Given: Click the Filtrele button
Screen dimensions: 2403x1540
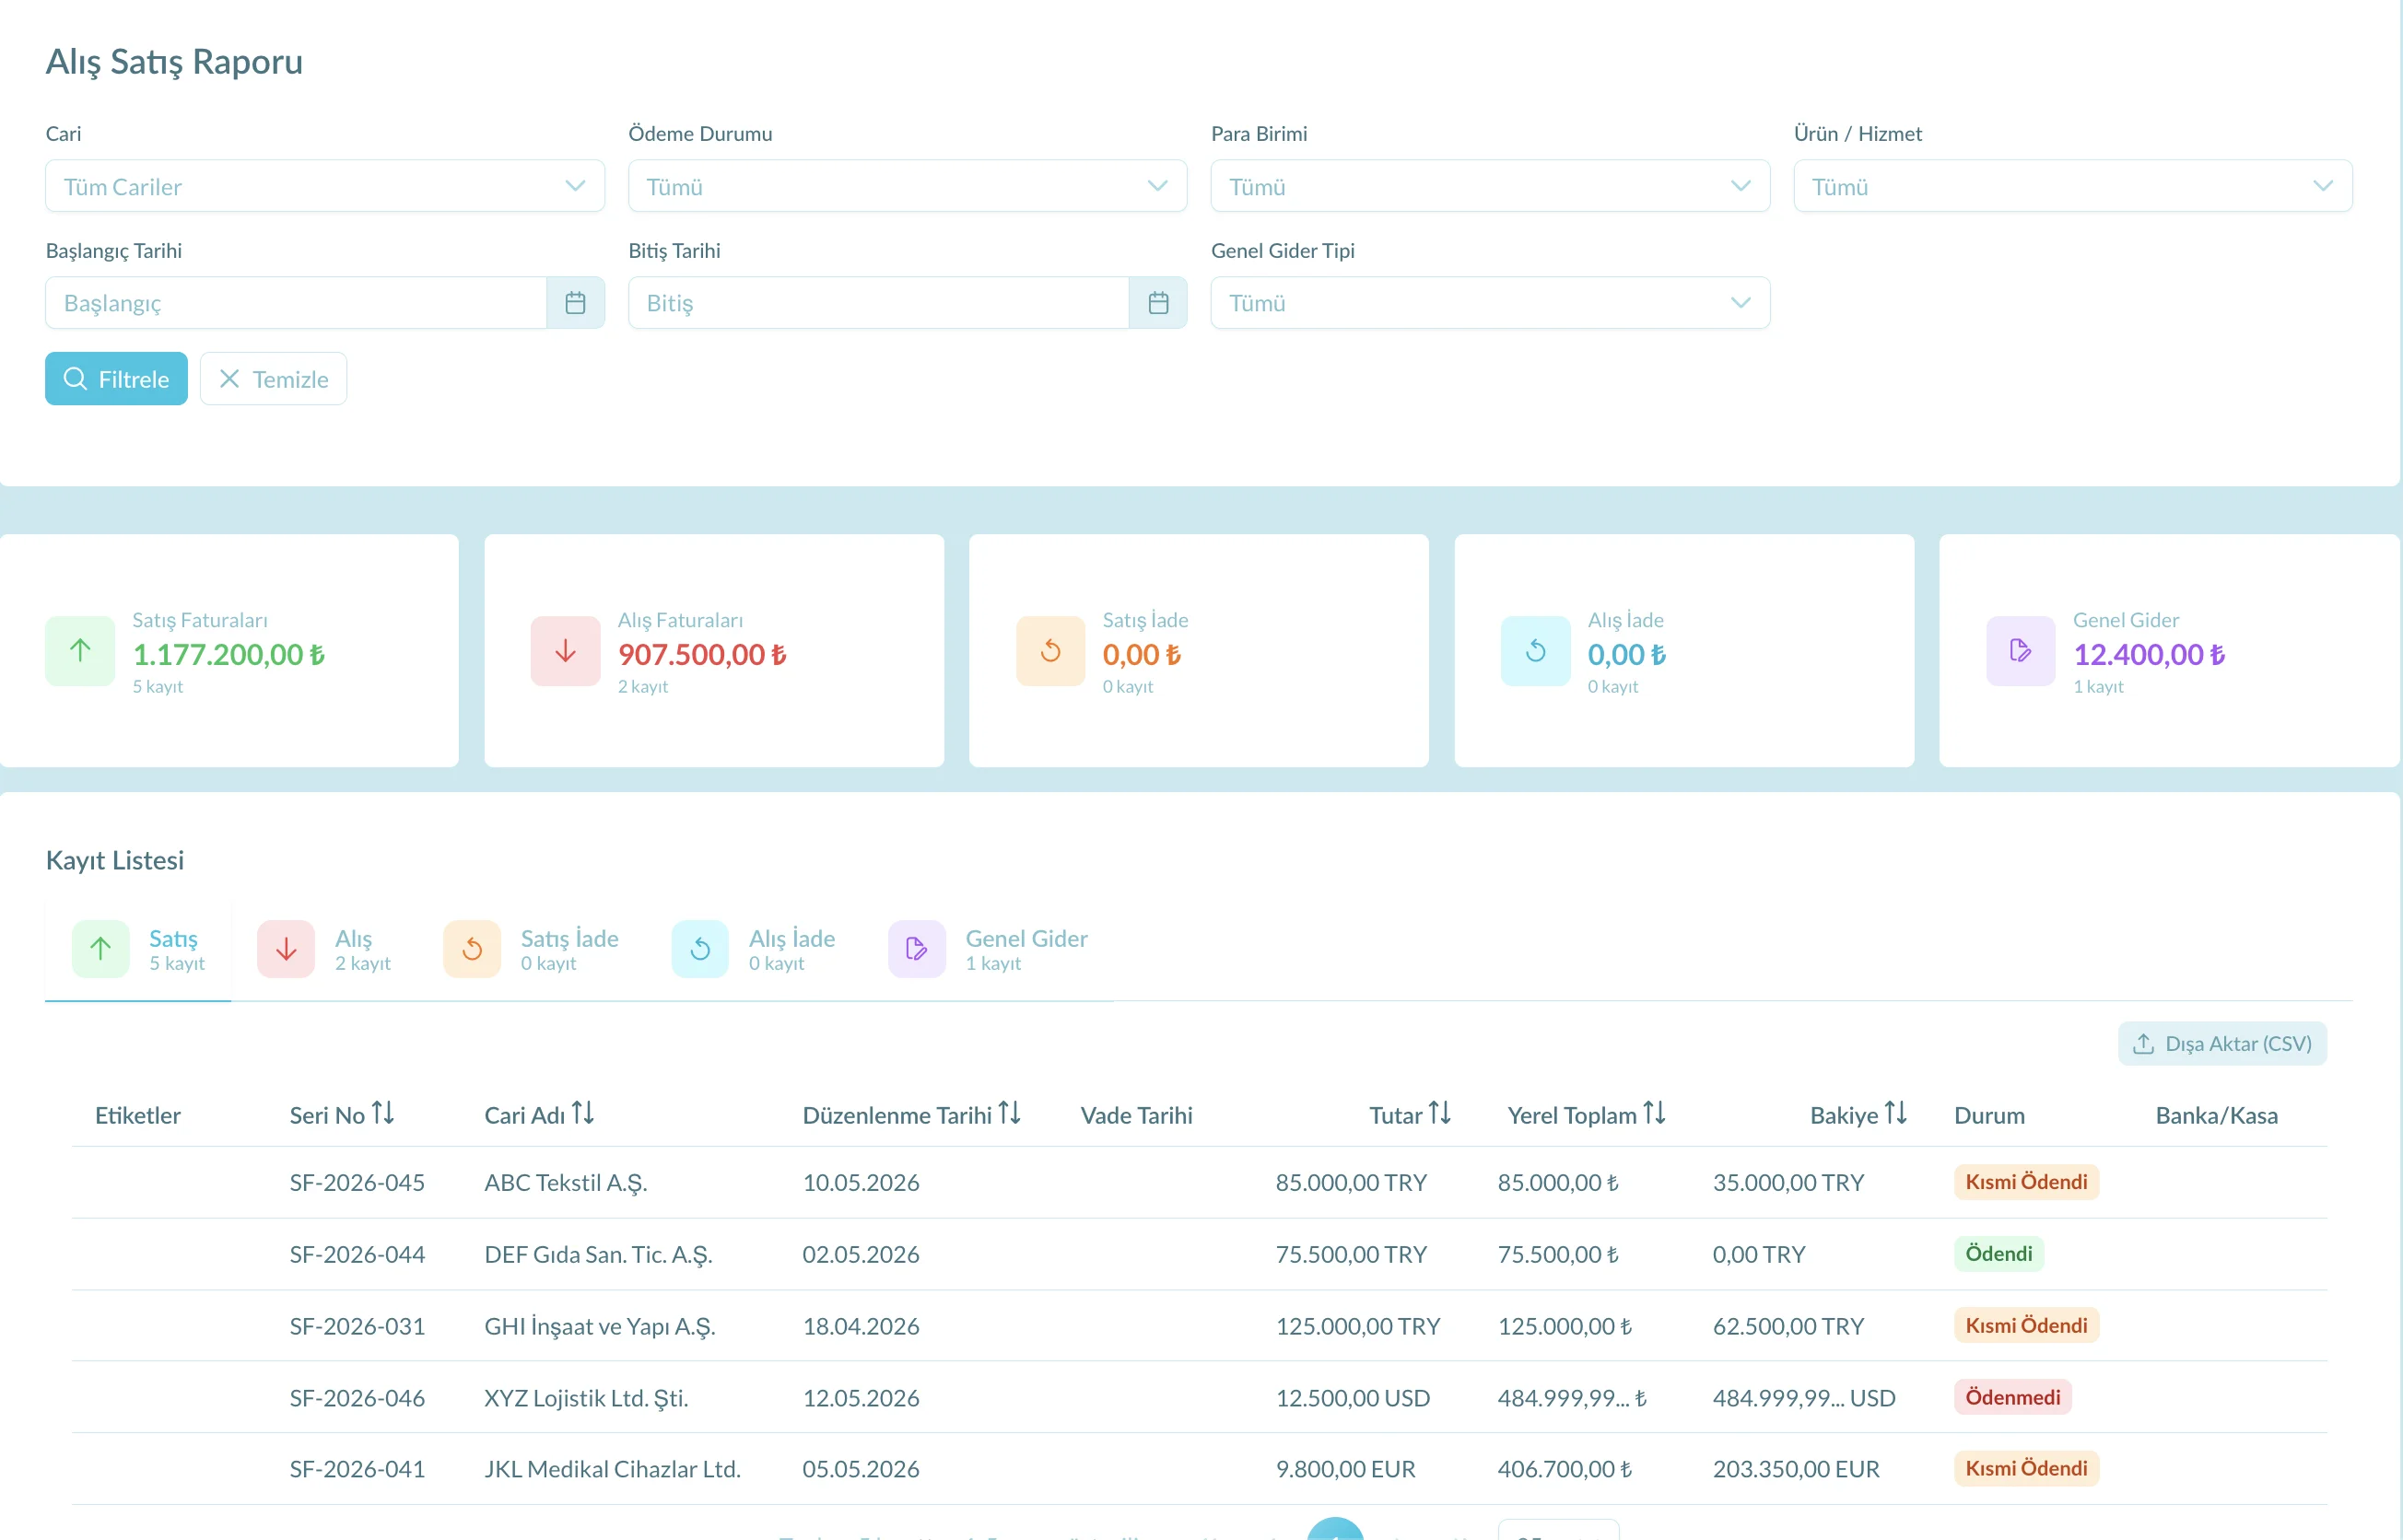Looking at the screenshot, I should click(x=116, y=379).
